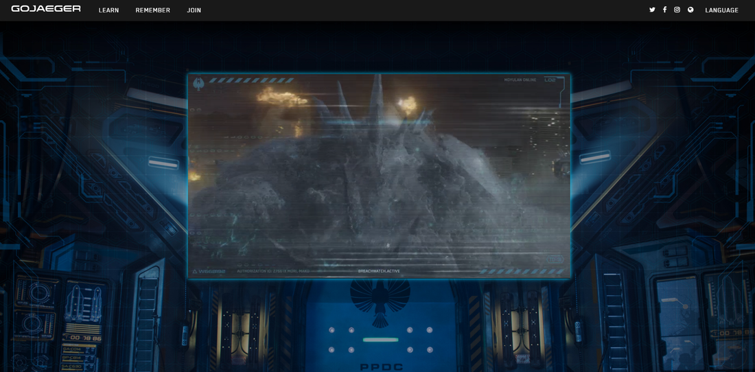
Task: Click the BREACHWATCH.ACTIVE status text
Action: coord(379,271)
